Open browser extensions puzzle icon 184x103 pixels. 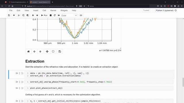click(x=178, y=6)
